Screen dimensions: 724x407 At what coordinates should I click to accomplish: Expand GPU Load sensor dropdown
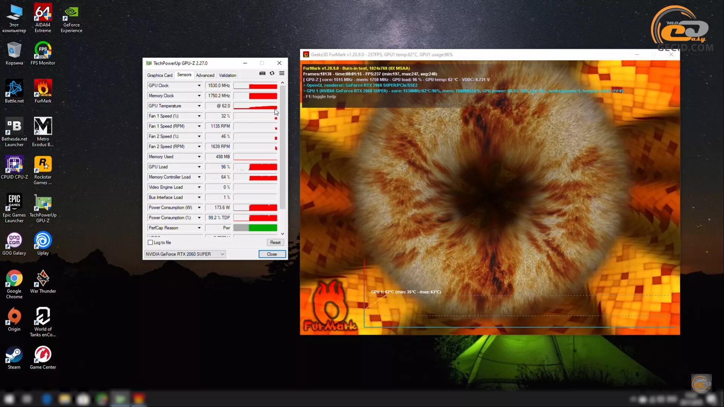point(199,167)
